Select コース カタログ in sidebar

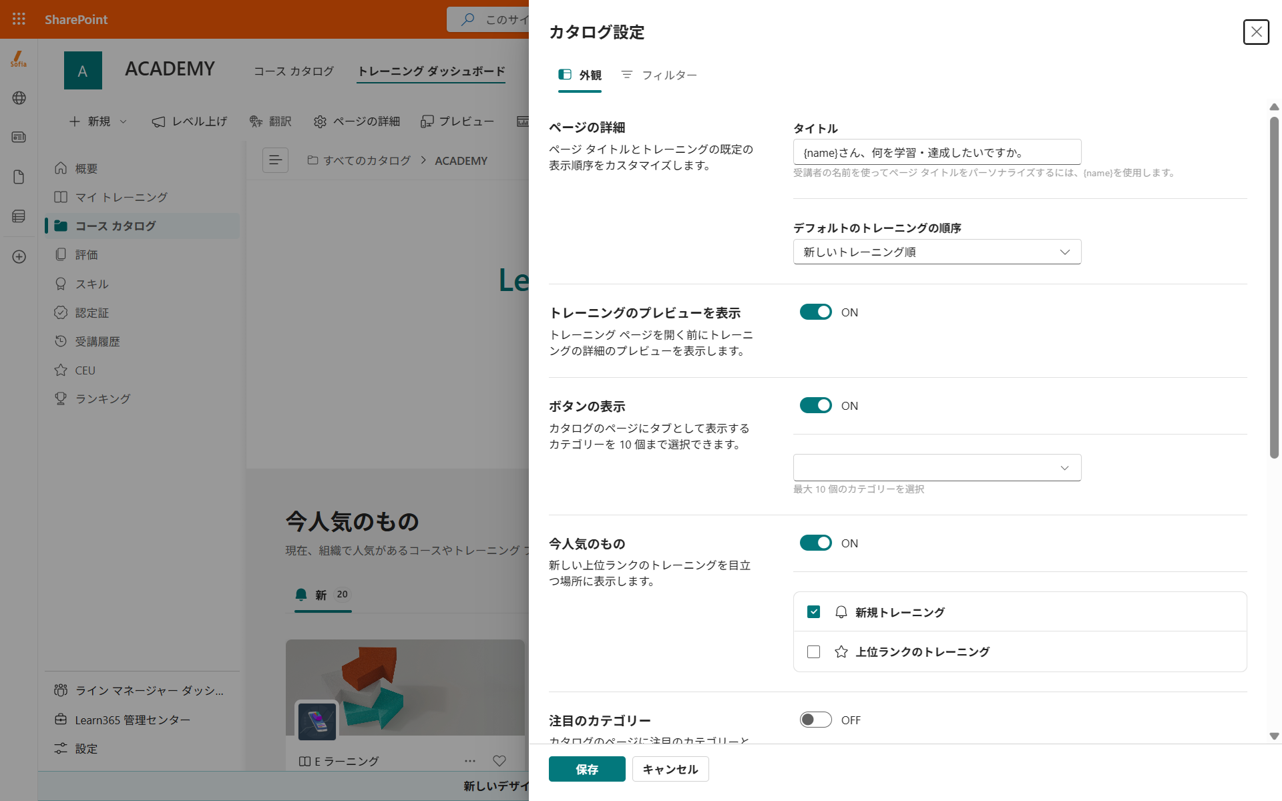[142, 226]
